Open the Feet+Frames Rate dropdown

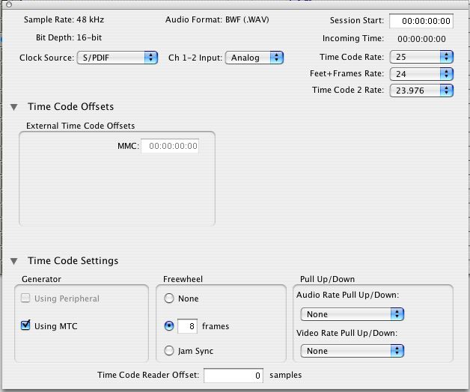point(421,73)
